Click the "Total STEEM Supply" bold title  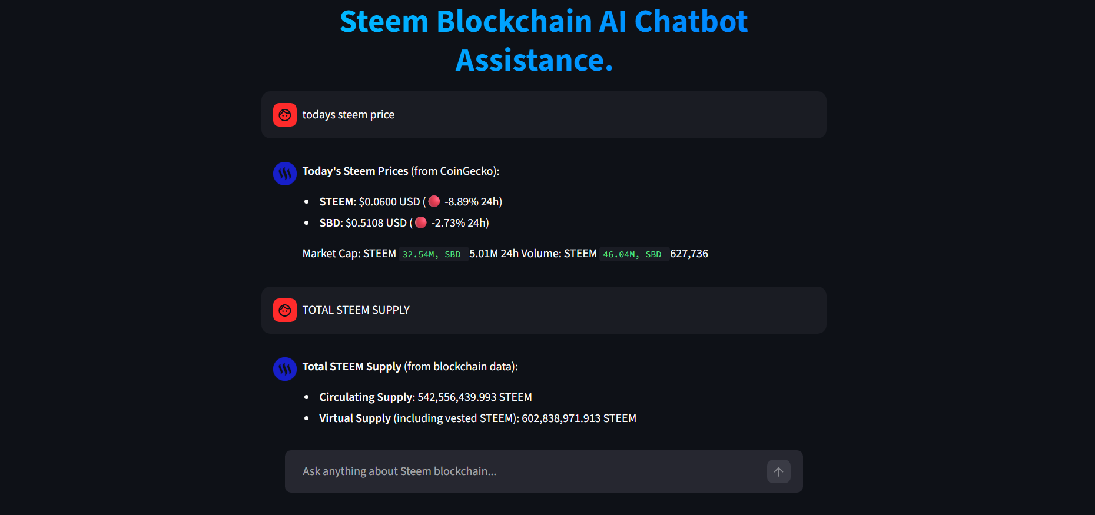pyautogui.click(x=351, y=367)
